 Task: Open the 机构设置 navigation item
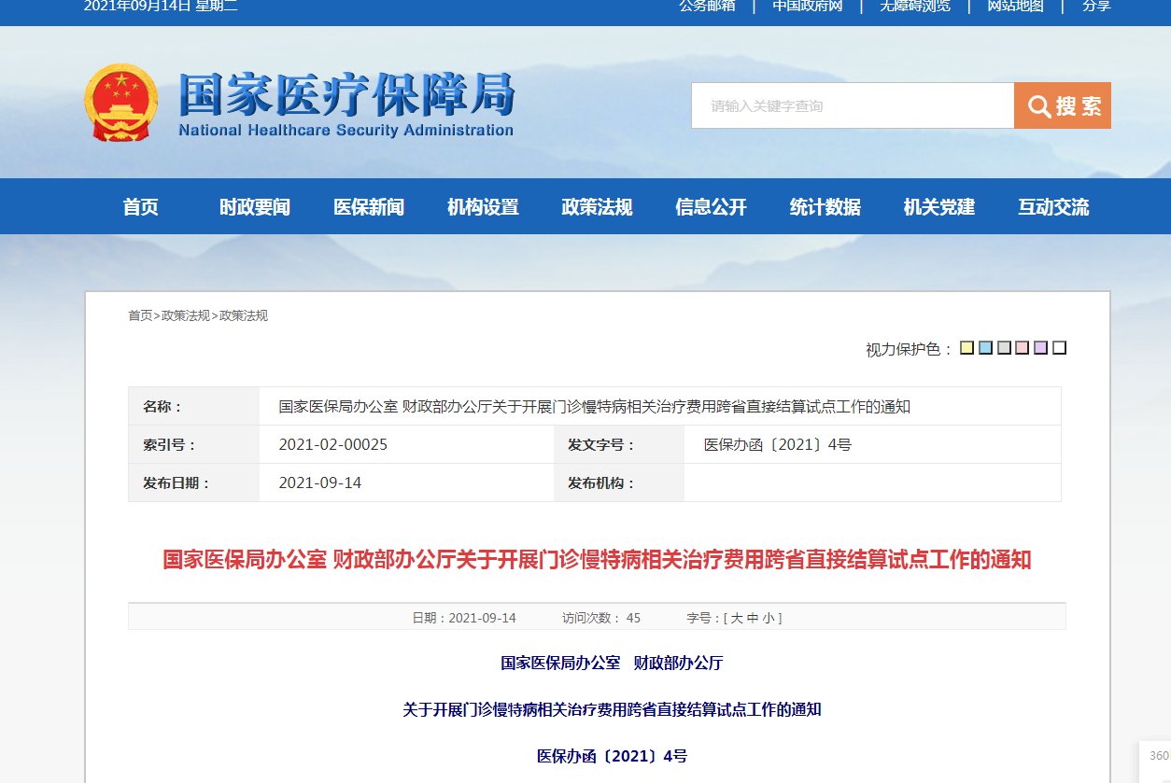point(483,207)
